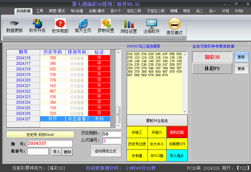Switch to 系统数据 tab

[x=23, y=11]
